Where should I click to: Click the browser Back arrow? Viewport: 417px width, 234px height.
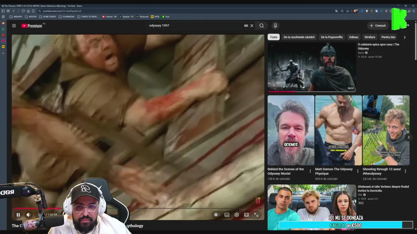coord(13,11)
